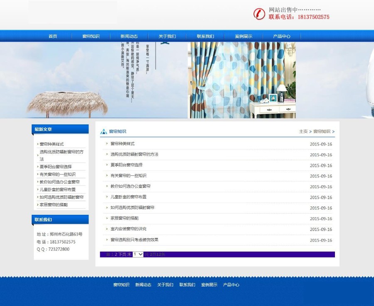Open article 家居窗帘的搭配 in main list

pyautogui.click(x=125, y=218)
